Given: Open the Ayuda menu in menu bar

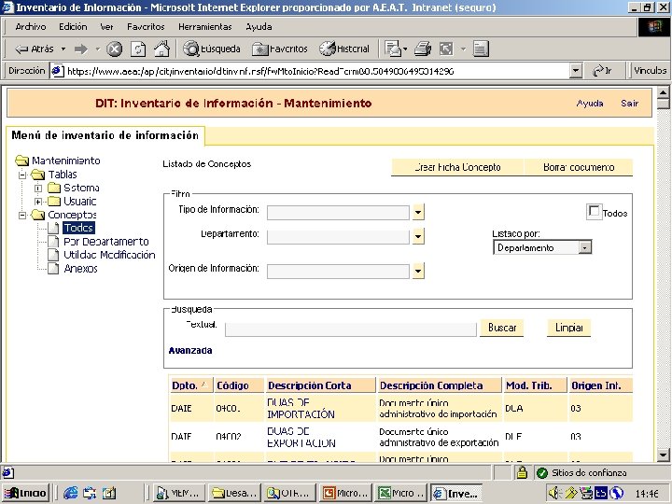Looking at the screenshot, I should coord(259,26).
